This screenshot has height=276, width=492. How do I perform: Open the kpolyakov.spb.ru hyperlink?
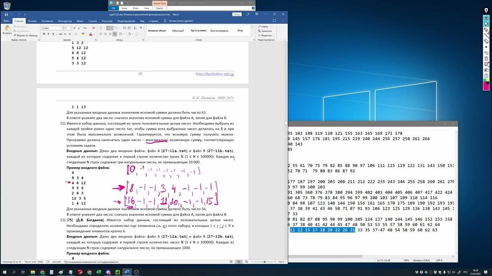click(215, 74)
